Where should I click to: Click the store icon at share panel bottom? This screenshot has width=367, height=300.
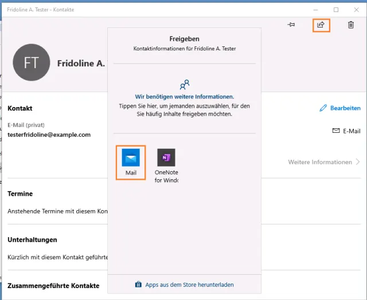click(x=138, y=285)
